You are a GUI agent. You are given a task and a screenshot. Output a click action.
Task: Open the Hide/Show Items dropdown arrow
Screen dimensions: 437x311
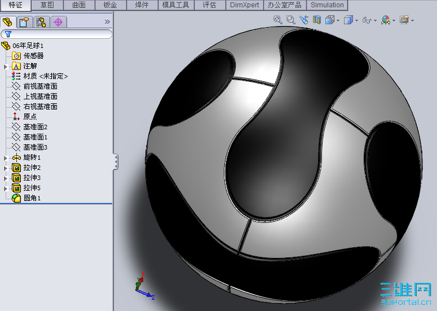coord(375,20)
